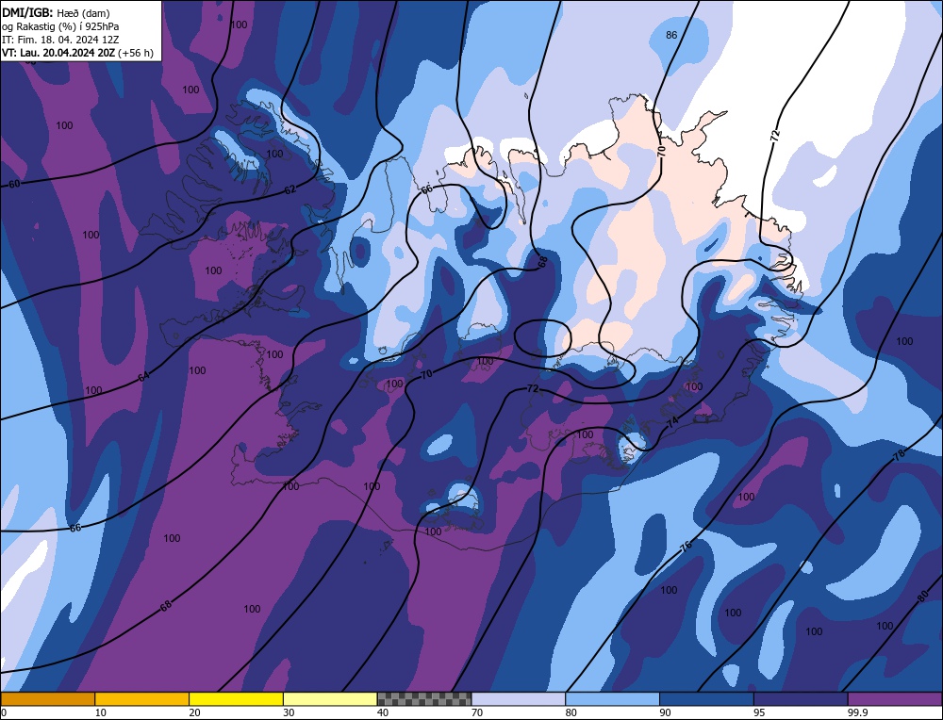Click the '95' colorbar tick label
943x720 pixels.
(x=759, y=712)
